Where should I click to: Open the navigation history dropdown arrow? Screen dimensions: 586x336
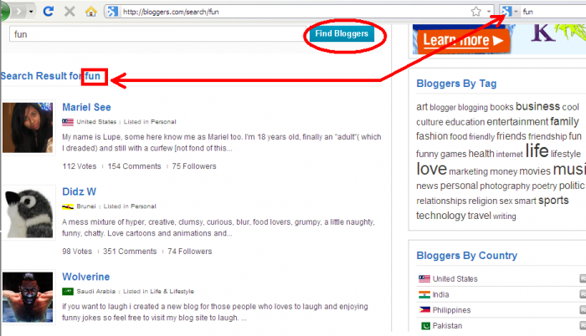[x=31, y=12]
